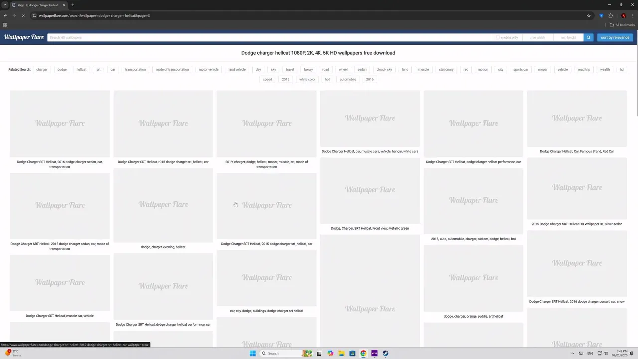This screenshot has height=359, width=638.
Task: Select the 'cloud - sky' tag
Action: pos(384,69)
